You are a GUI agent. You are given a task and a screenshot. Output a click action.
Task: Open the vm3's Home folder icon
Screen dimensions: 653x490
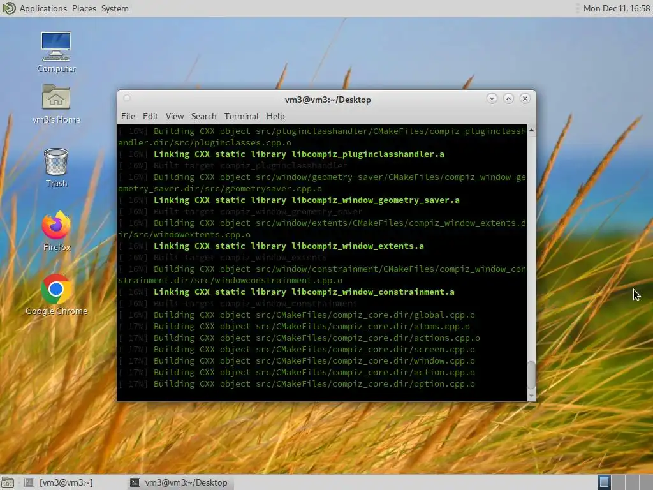click(56, 104)
